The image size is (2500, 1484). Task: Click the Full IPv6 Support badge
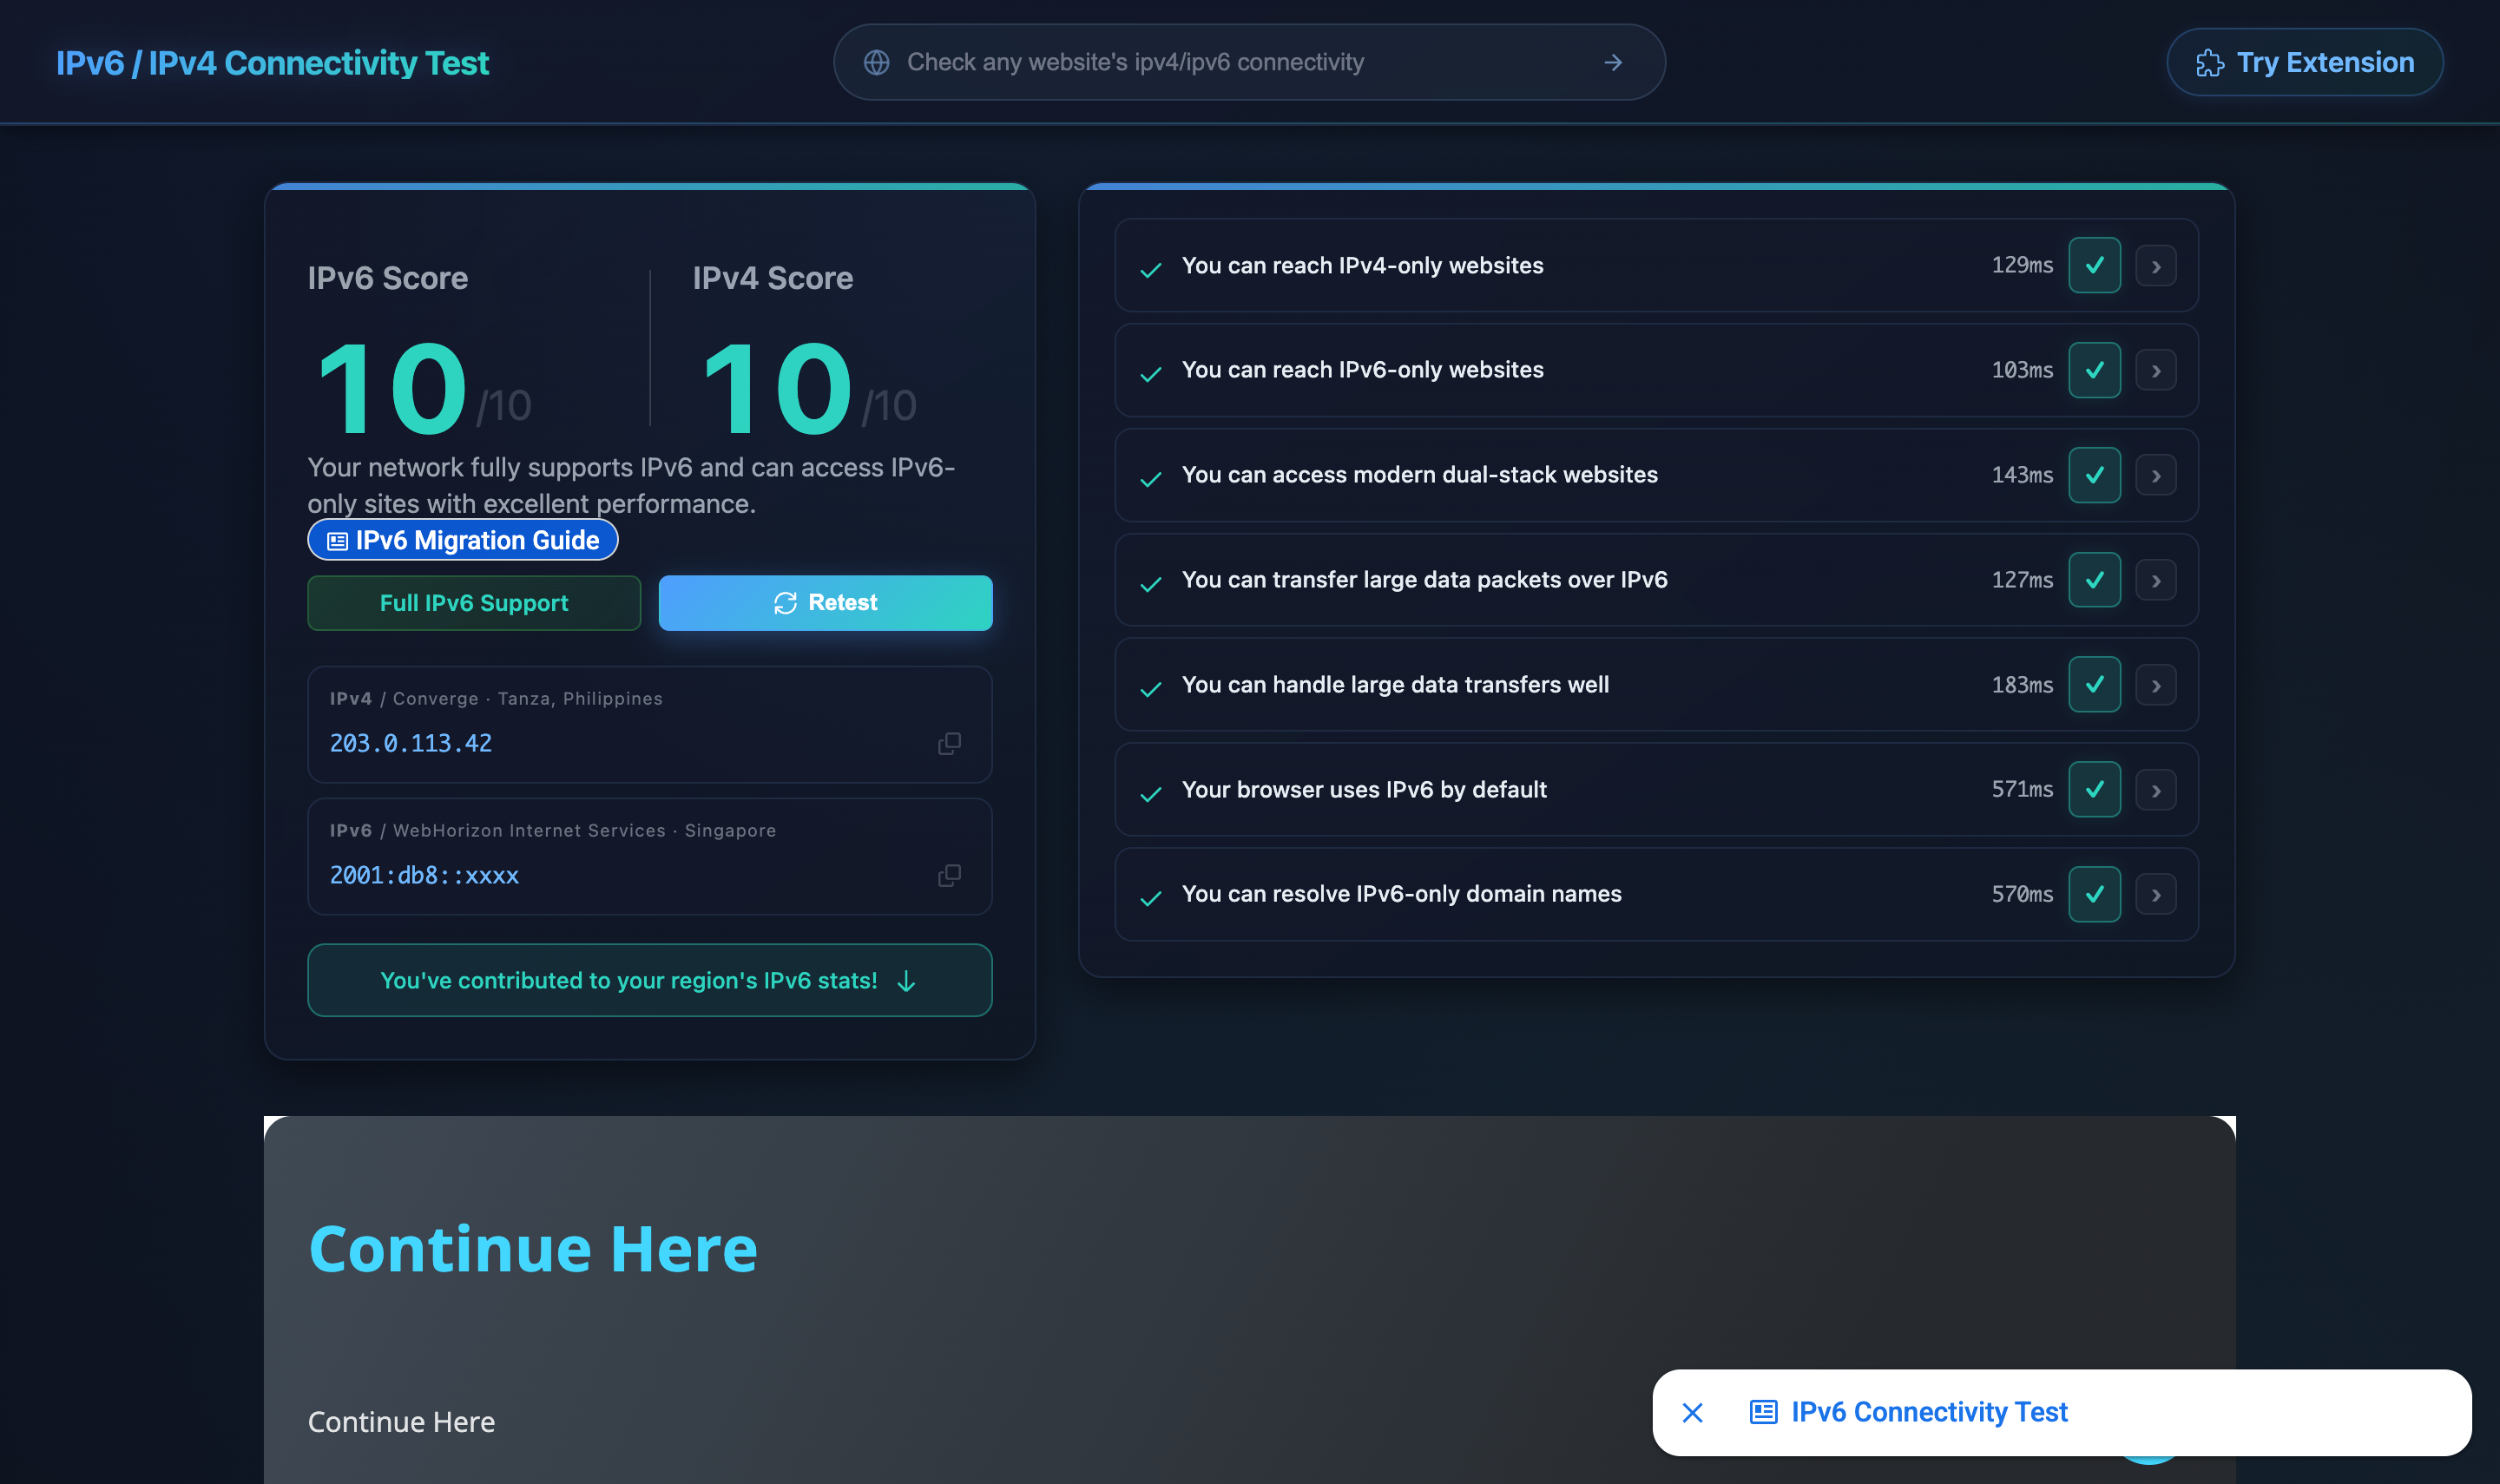click(x=474, y=603)
